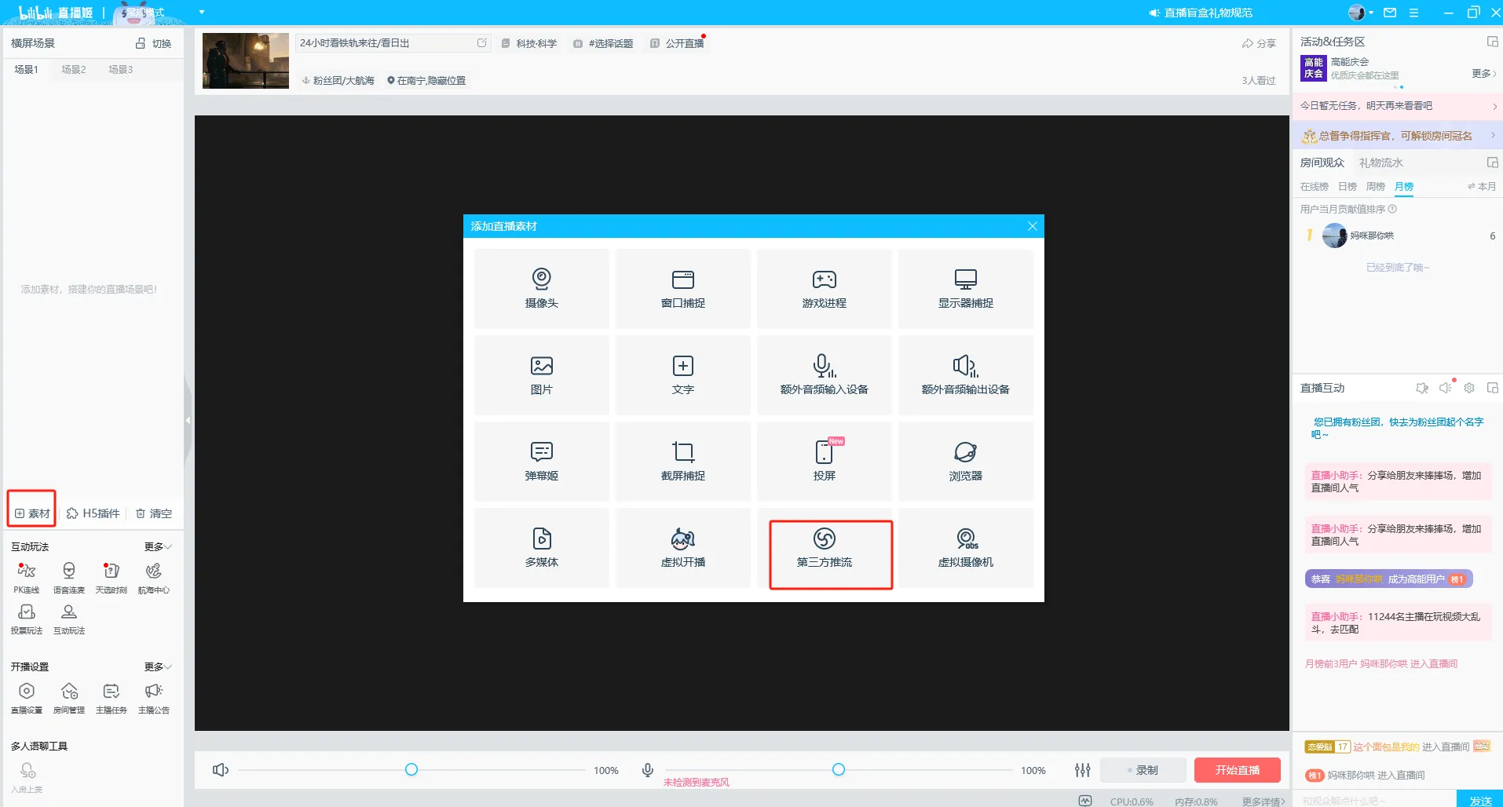Click 发送 chat send button
This screenshot has width=1503, height=807.
coord(1480,800)
